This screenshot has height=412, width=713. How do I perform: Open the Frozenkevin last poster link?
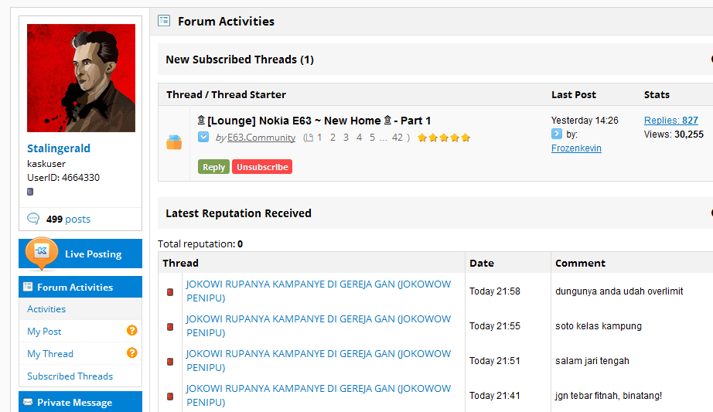coord(576,148)
